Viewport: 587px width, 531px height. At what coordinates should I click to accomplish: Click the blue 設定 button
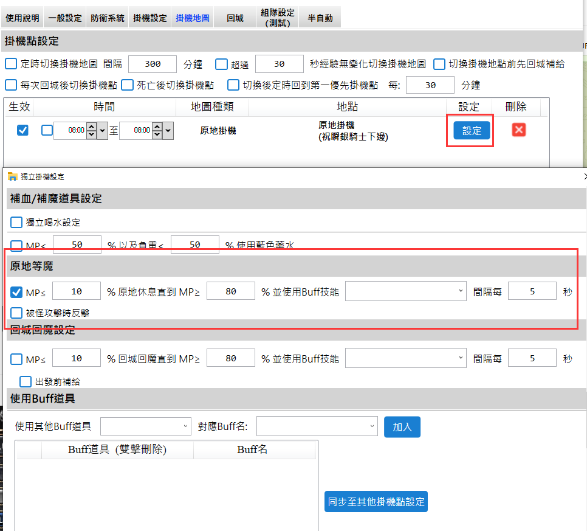[472, 130]
